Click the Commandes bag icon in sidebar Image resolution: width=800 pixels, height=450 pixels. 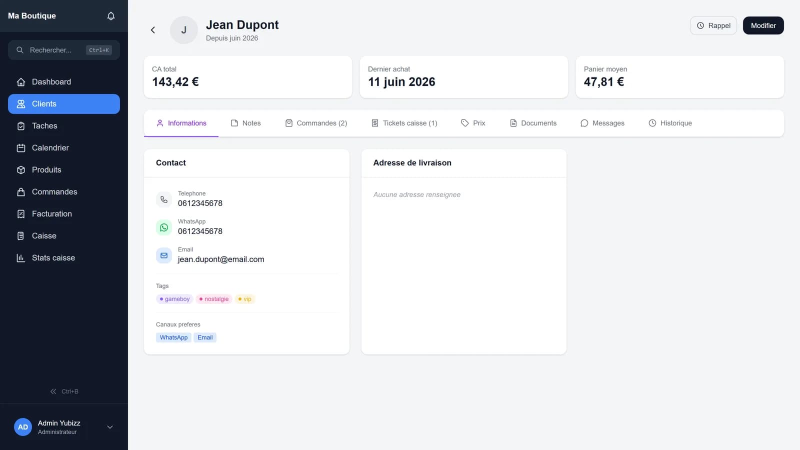tap(21, 192)
